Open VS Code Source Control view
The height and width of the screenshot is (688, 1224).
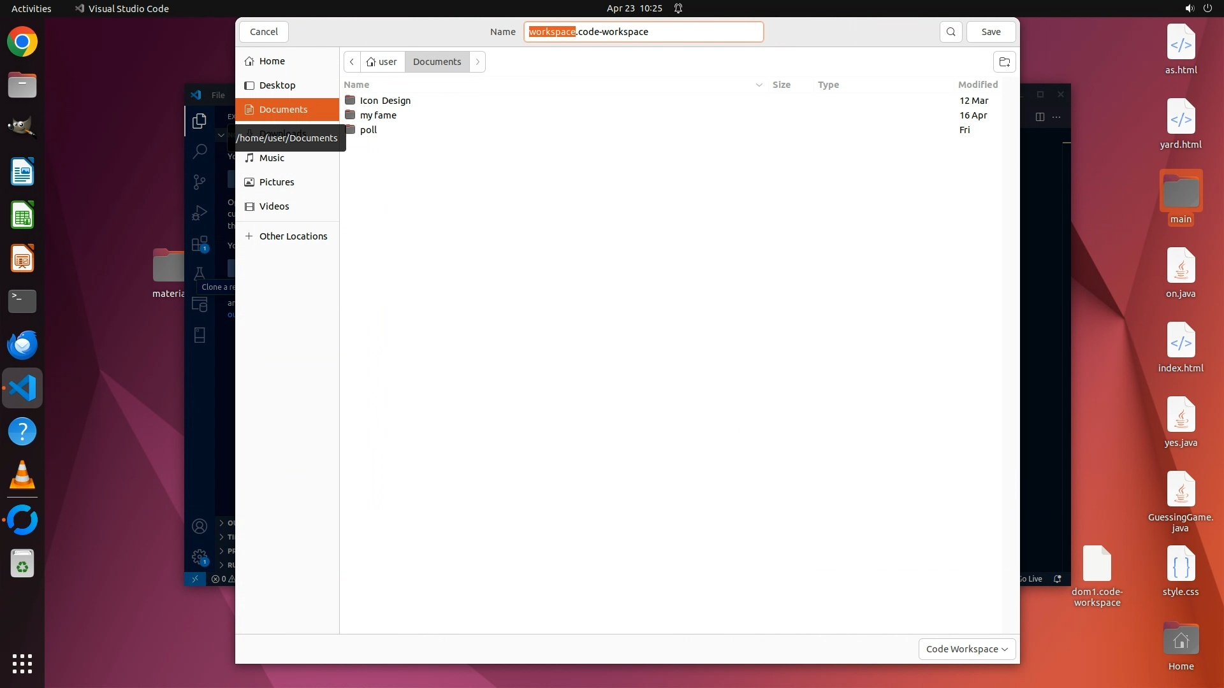(200, 182)
